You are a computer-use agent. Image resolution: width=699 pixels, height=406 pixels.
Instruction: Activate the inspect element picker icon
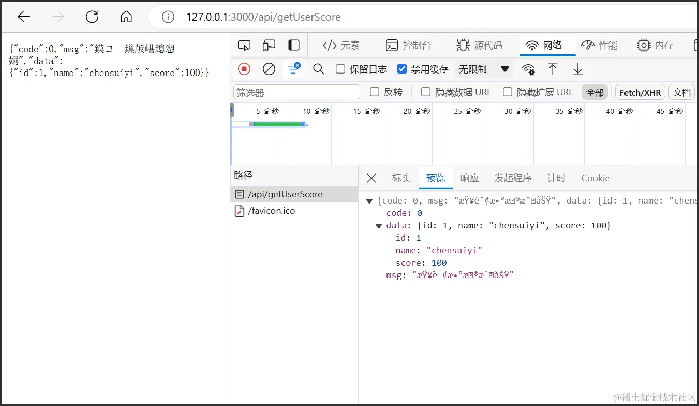(x=244, y=46)
